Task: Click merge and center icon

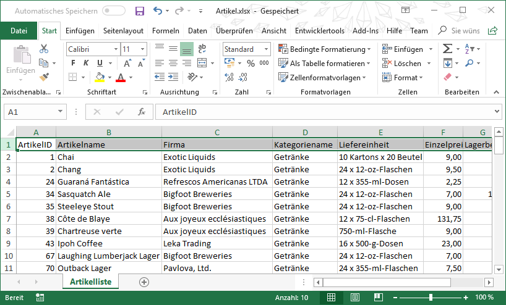Action: pyautogui.click(x=202, y=63)
